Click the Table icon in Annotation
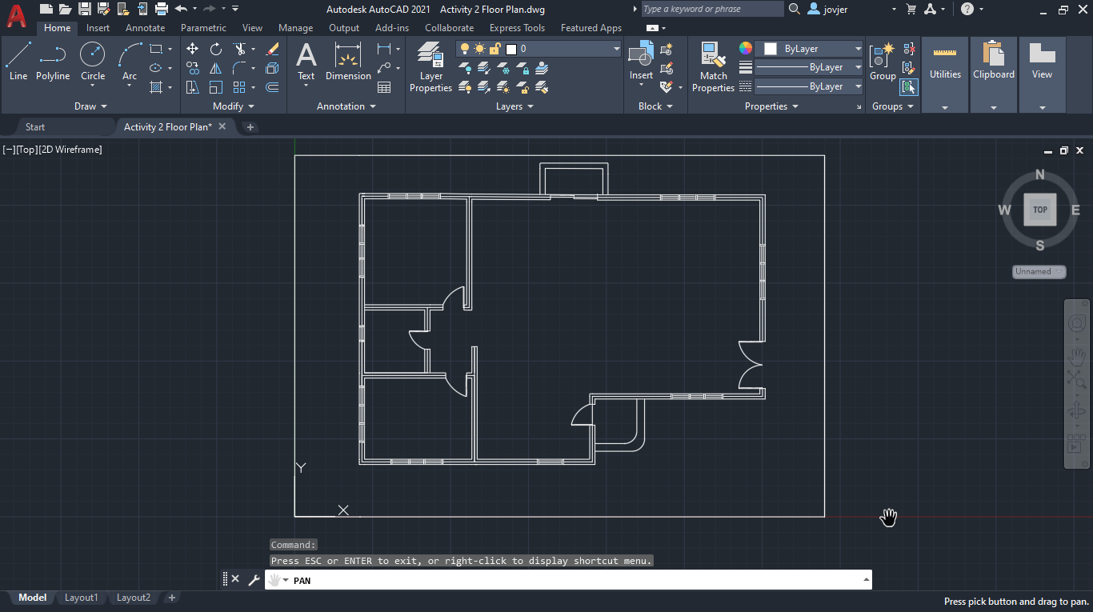This screenshot has width=1093, height=612. click(384, 87)
